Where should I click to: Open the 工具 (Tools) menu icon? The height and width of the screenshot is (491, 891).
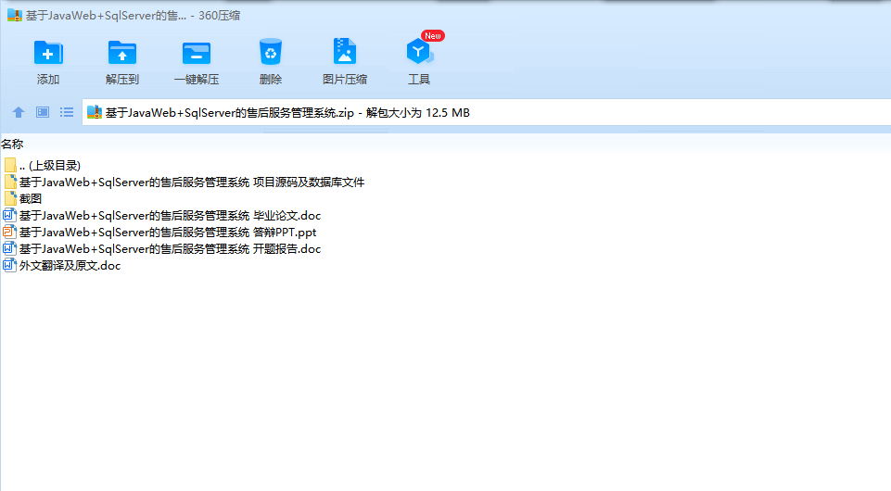pyautogui.click(x=419, y=52)
